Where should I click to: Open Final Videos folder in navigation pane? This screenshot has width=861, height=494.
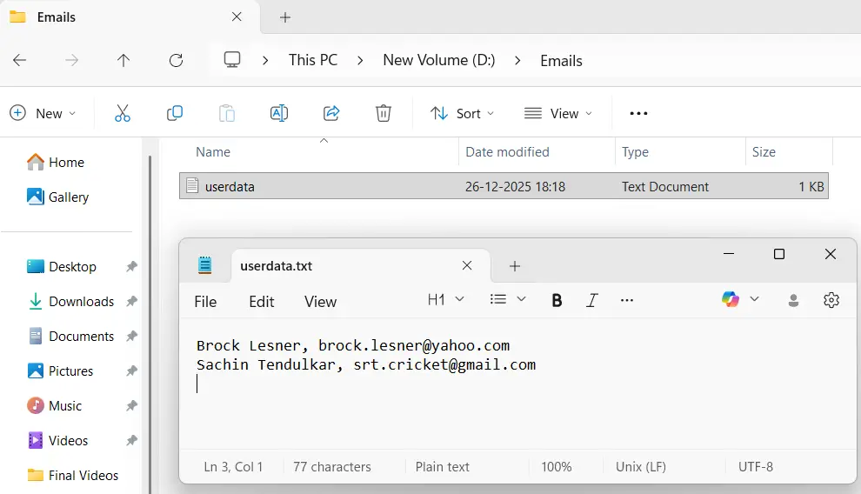[x=72, y=476]
